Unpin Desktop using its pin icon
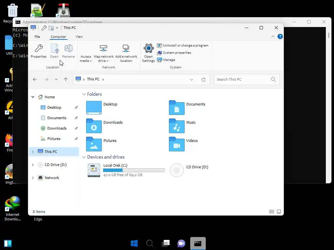This screenshot has width=334, height=250. pyautogui.click(x=76, y=107)
